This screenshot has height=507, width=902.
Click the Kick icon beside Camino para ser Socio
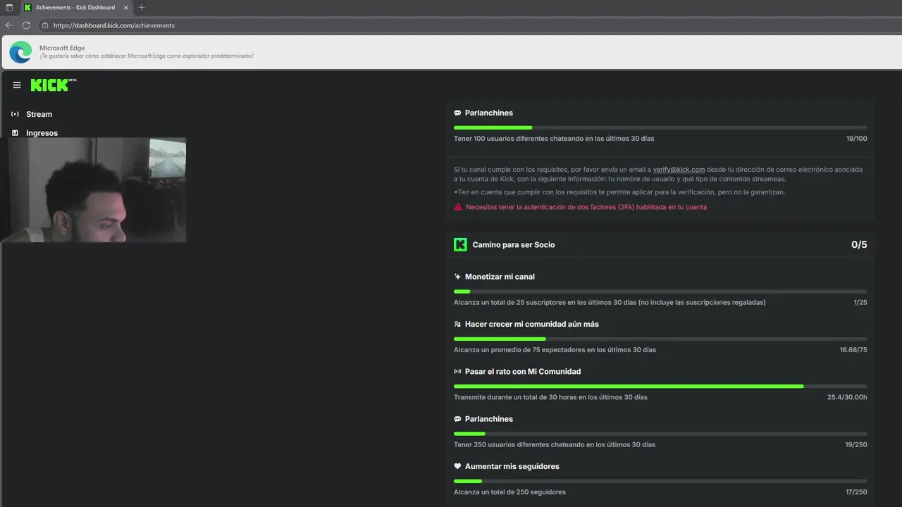[x=460, y=245]
